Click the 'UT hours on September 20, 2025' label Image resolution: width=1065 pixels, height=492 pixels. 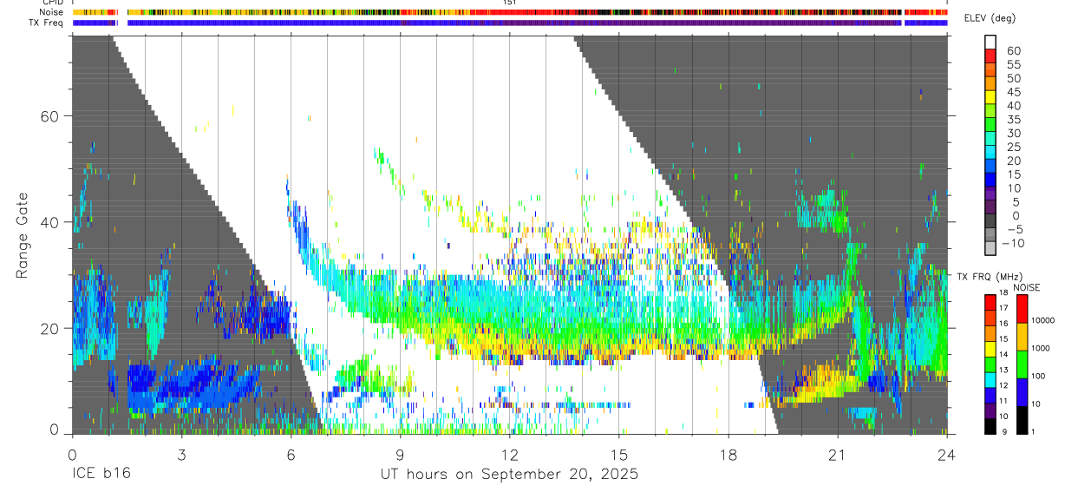point(510,475)
